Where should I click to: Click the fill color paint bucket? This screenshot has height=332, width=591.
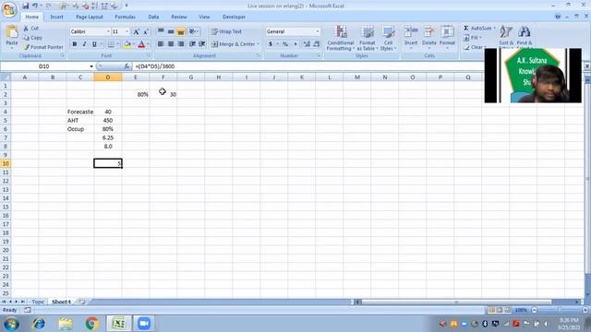pyautogui.click(x=127, y=44)
